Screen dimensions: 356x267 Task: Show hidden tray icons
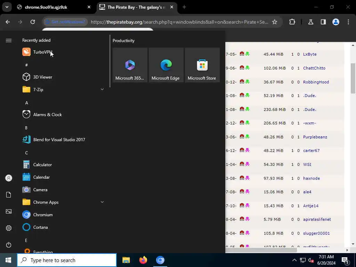[x=294, y=260]
